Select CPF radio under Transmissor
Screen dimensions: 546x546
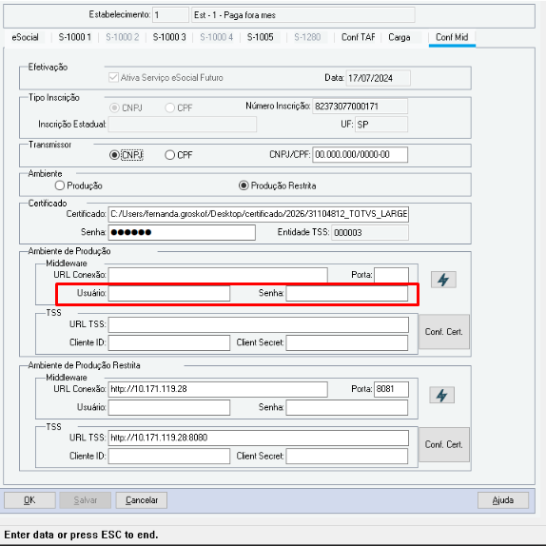point(169,155)
